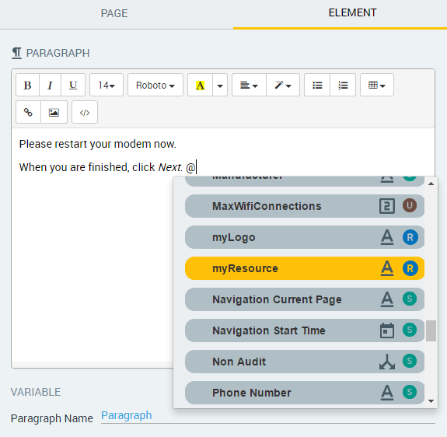447x437 pixels.
Task: Choose the Navigation Start Time variable
Action: point(305,330)
